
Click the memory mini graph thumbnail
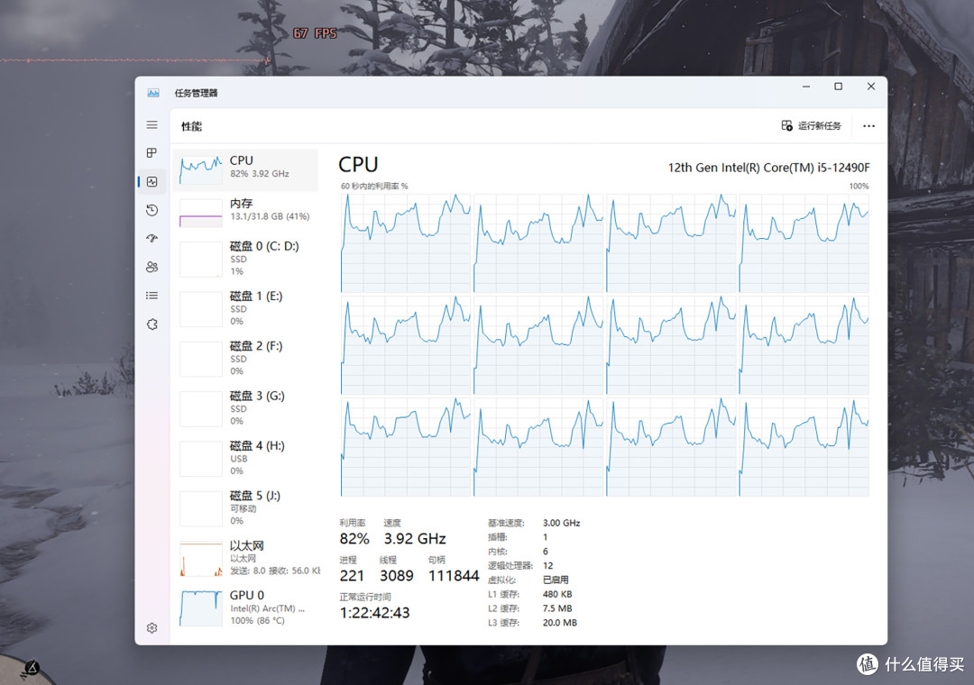(x=200, y=213)
